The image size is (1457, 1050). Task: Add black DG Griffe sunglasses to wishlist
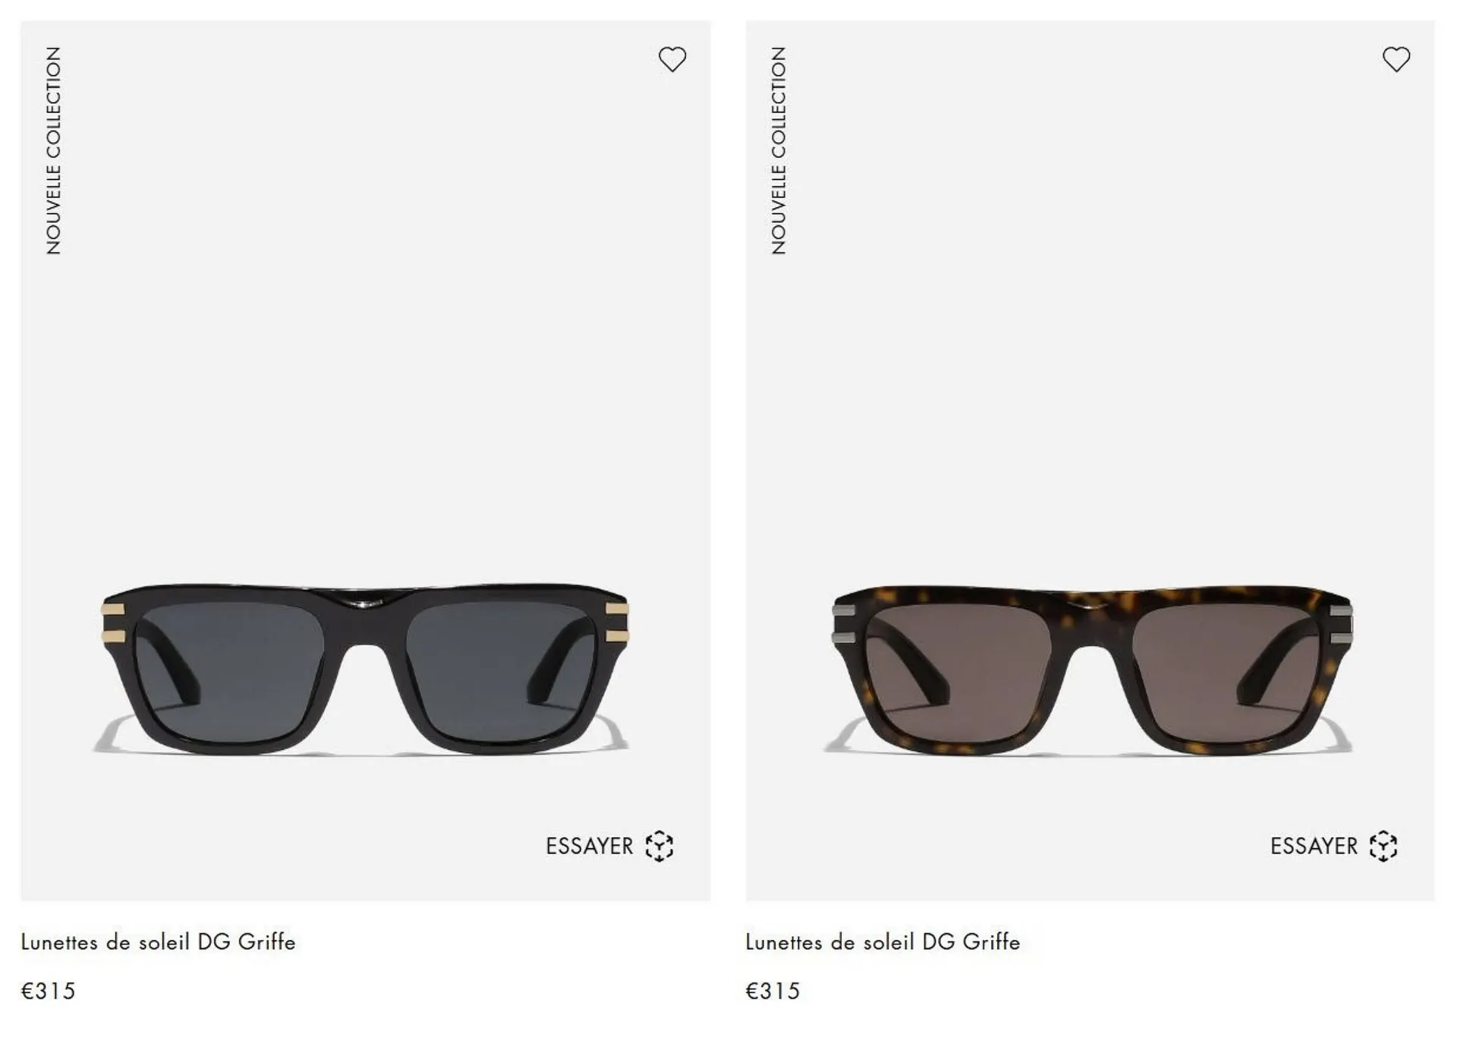pos(672,59)
